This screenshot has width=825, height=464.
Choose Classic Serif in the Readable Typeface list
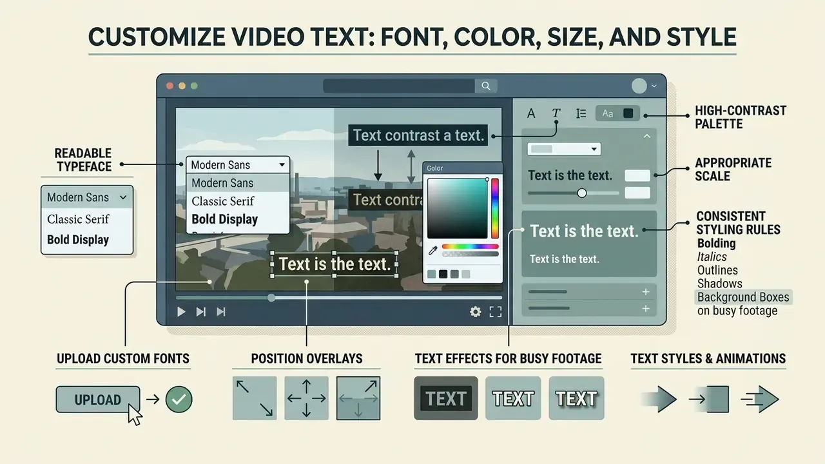point(87,219)
